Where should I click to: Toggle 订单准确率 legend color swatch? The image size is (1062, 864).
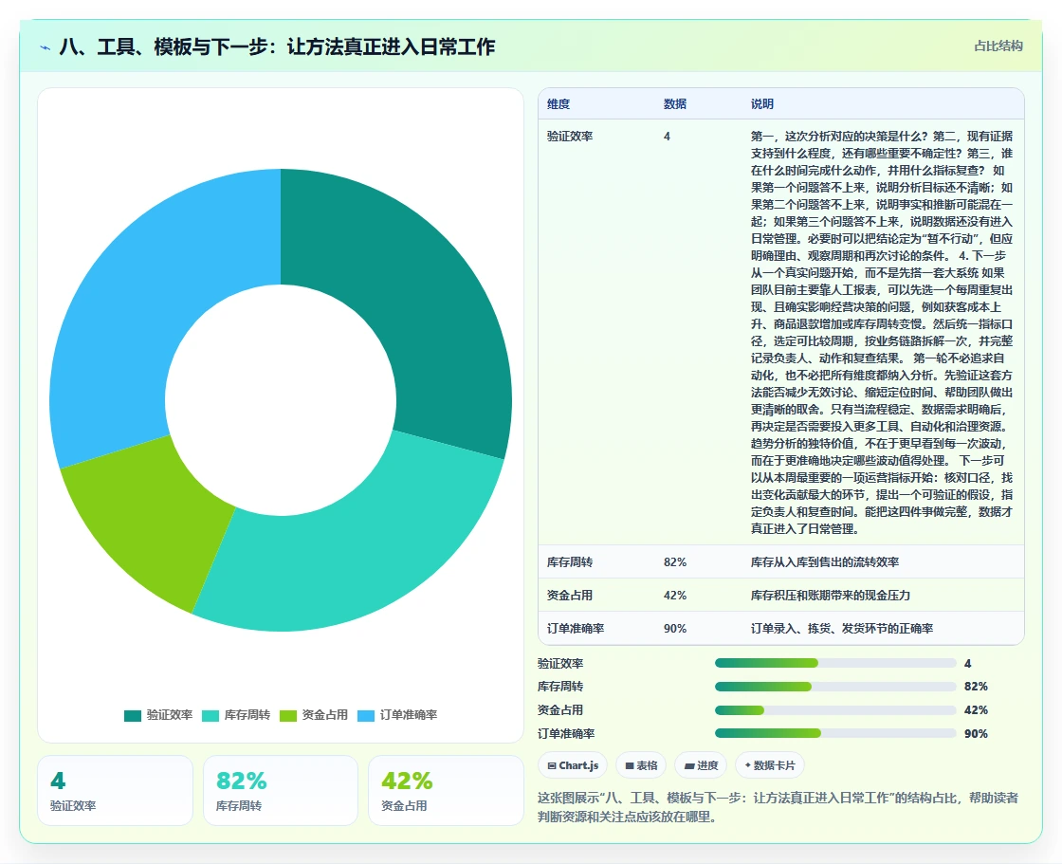(366, 716)
